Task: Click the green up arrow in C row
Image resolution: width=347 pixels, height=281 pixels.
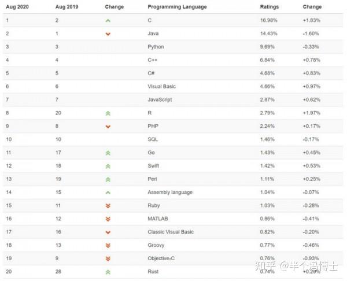Action: coord(108,20)
